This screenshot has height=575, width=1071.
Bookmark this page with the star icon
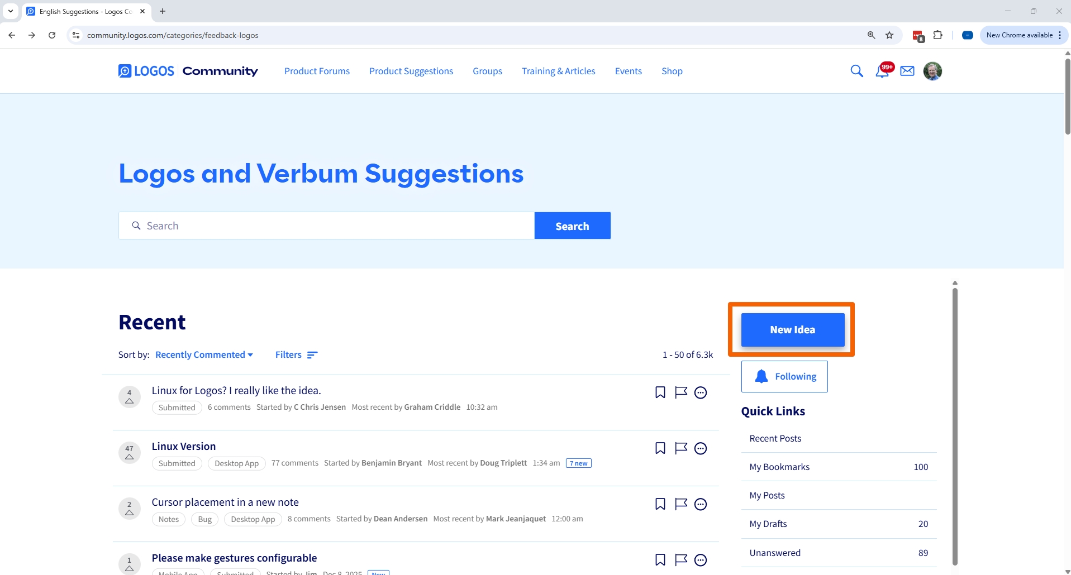[889, 35]
